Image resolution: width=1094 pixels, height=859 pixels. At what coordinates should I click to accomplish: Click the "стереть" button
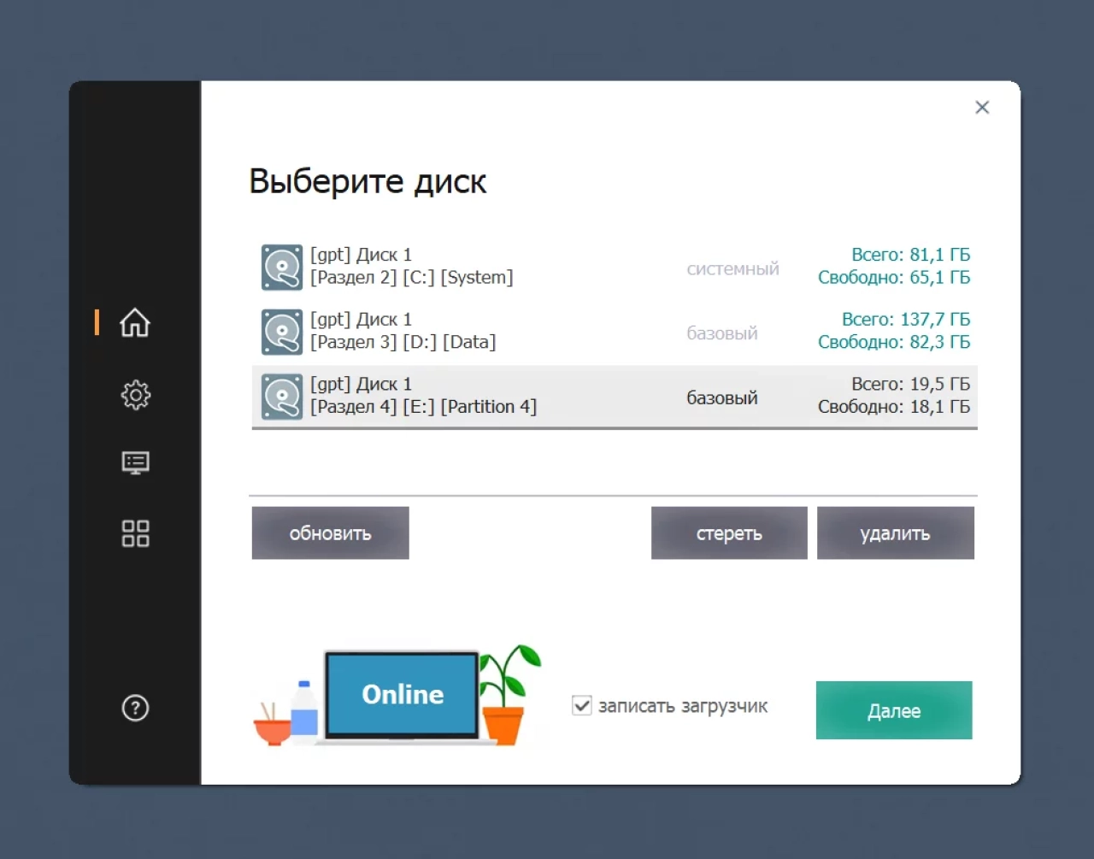coord(729,533)
